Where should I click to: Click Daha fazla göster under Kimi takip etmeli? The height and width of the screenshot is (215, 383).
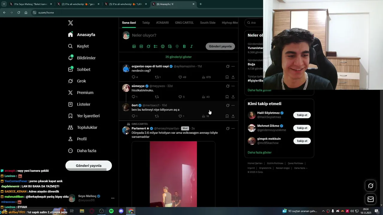pyautogui.click(x=259, y=152)
